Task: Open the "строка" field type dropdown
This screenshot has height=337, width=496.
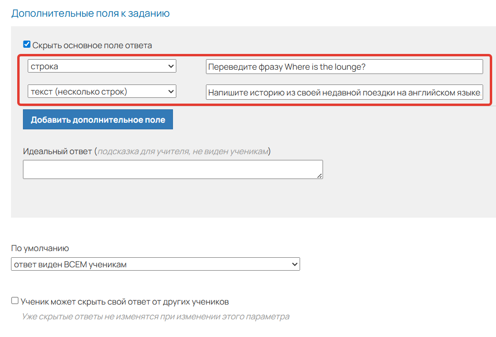Action: 96,66
